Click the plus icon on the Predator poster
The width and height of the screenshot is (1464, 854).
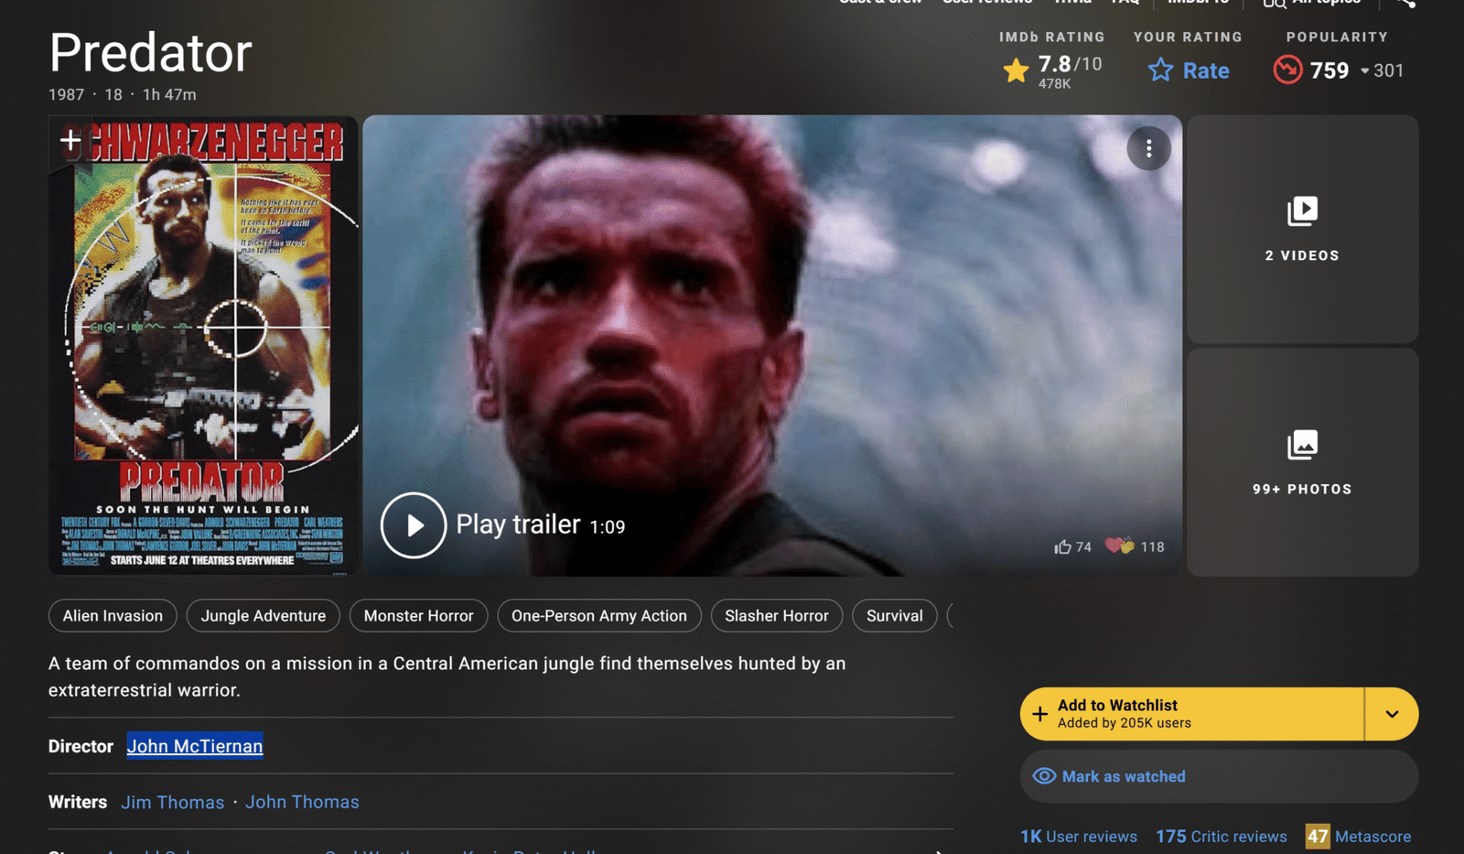[x=70, y=140]
